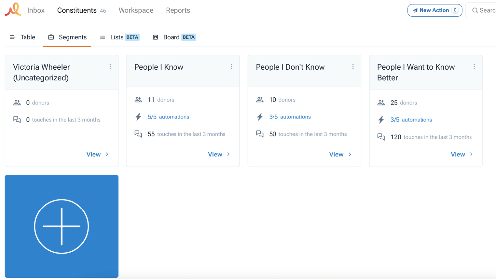View the Victoria Wheeler Uncategorized segment
The width and height of the screenshot is (496, 279).
[98, 154]
